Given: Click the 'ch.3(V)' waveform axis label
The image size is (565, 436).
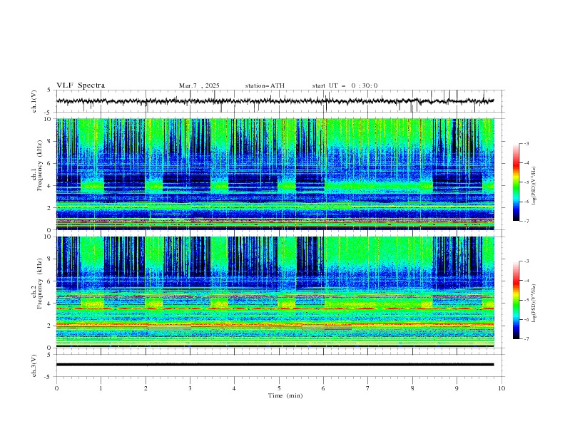Looking at the screenshot, I should pos(34,365).
